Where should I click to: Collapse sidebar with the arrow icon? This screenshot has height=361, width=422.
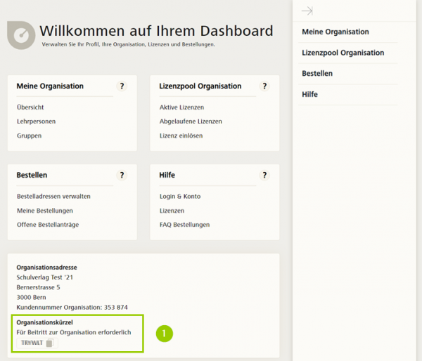pyautogui.click(x=307, y=11)
